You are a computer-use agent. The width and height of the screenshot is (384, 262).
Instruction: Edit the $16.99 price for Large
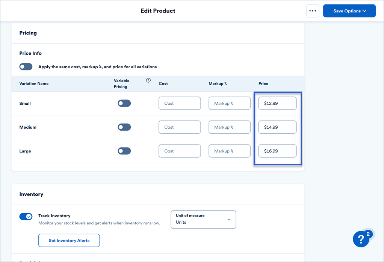point(277,151)
